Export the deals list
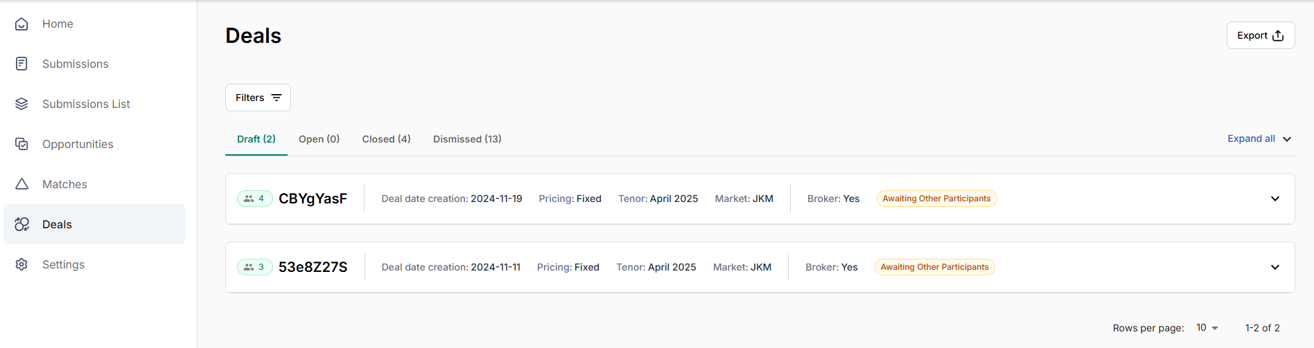Image resolution: width=1314 pixels, height=348 pixels. pyautogui.click(x=1261, y=35)
